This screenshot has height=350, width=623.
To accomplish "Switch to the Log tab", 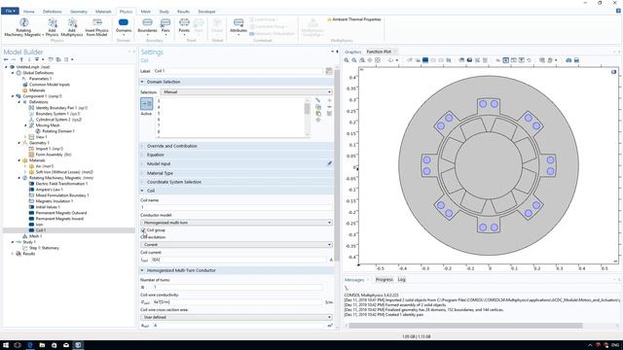I will tap(402, 280).
